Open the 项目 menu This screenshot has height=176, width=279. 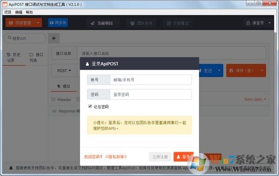point(7,12)
